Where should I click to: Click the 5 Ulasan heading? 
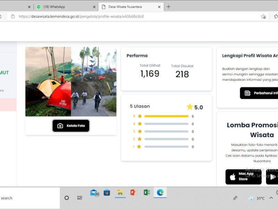(140, 106)
